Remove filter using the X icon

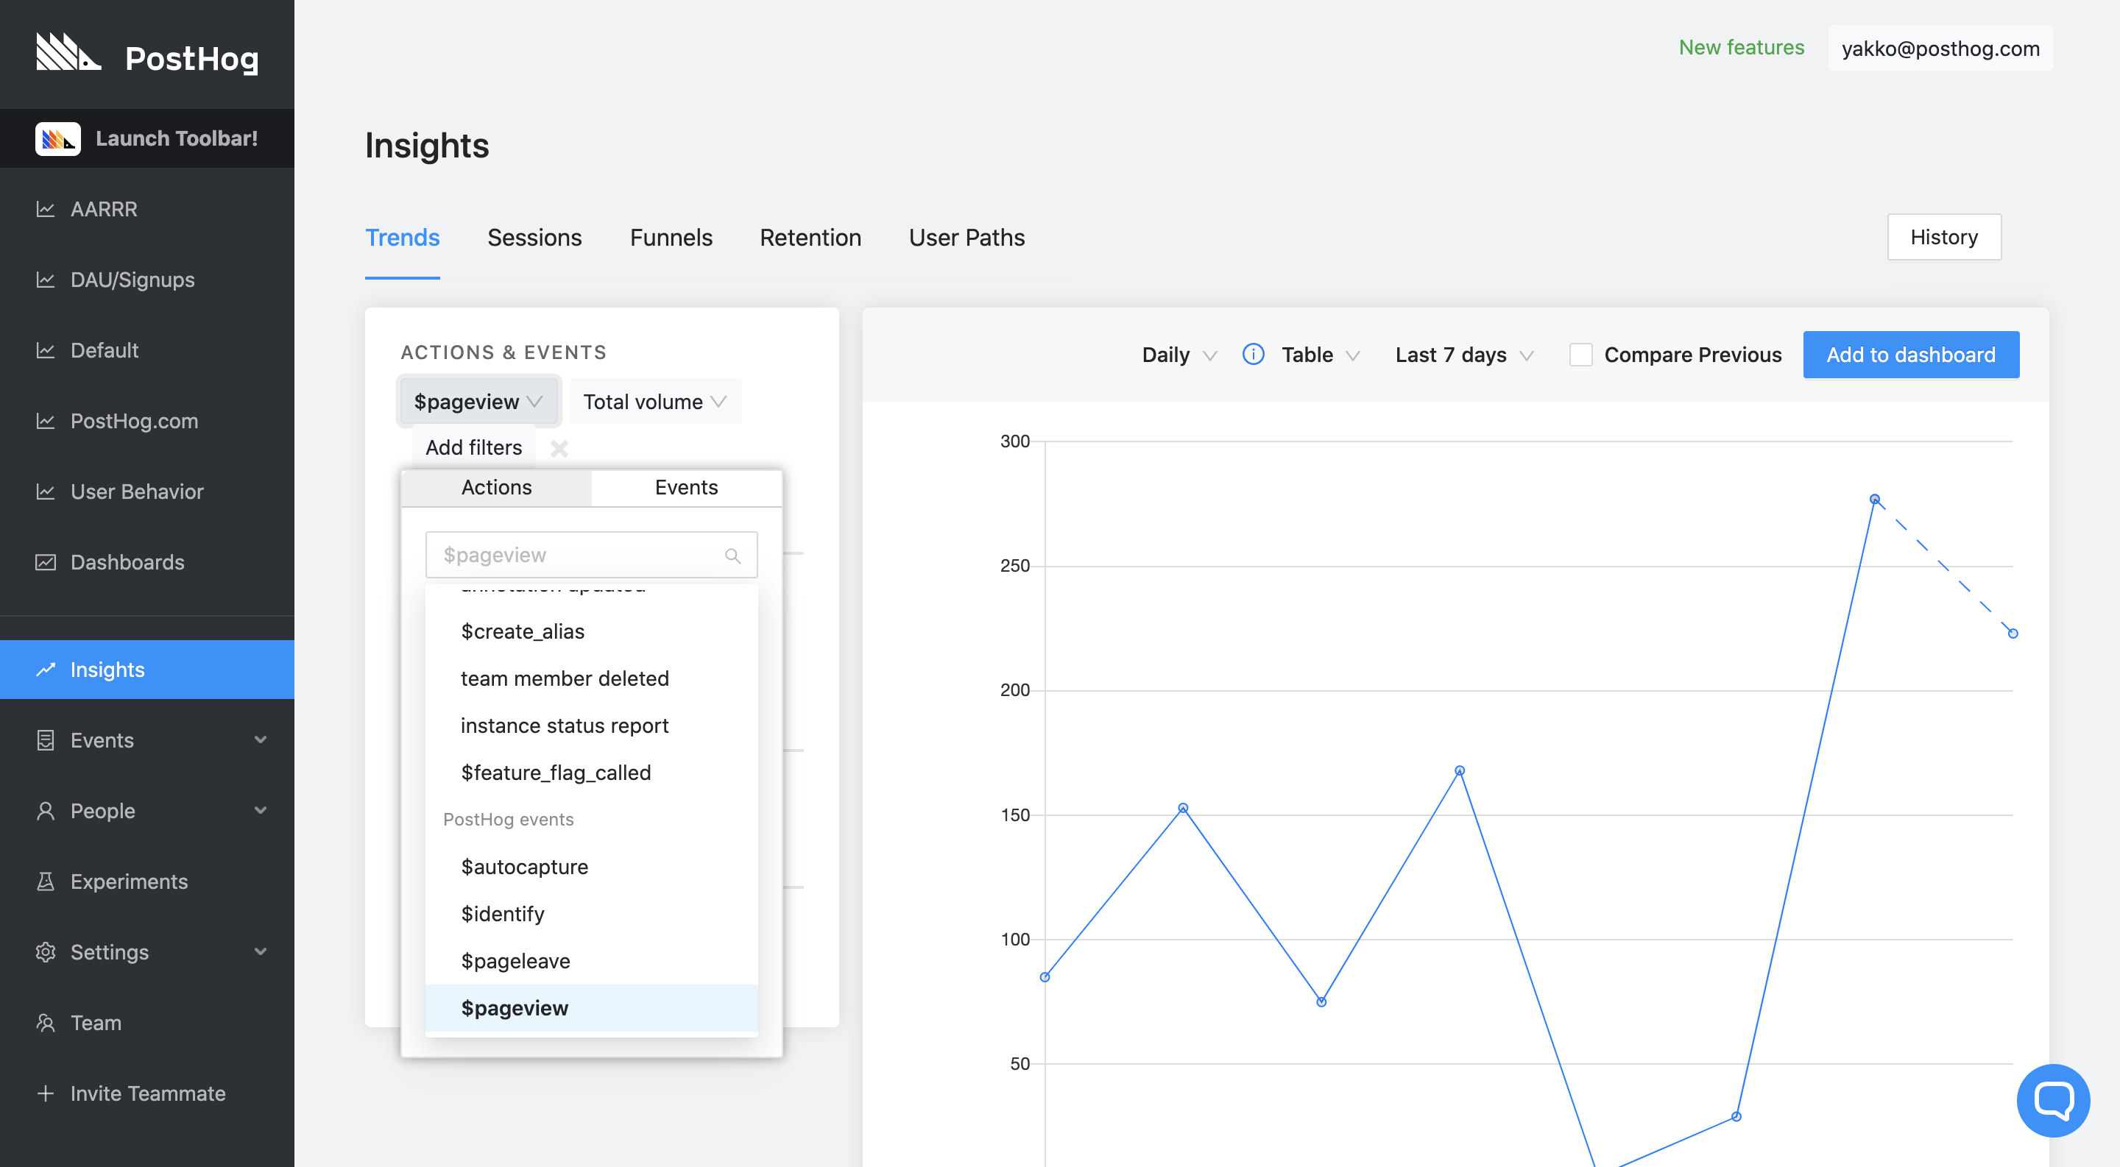[x=559, y=448]
